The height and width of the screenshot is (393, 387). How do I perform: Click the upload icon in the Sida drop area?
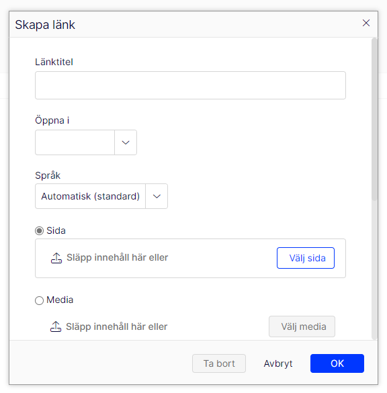pyautogui.click(x=56, y=258)
